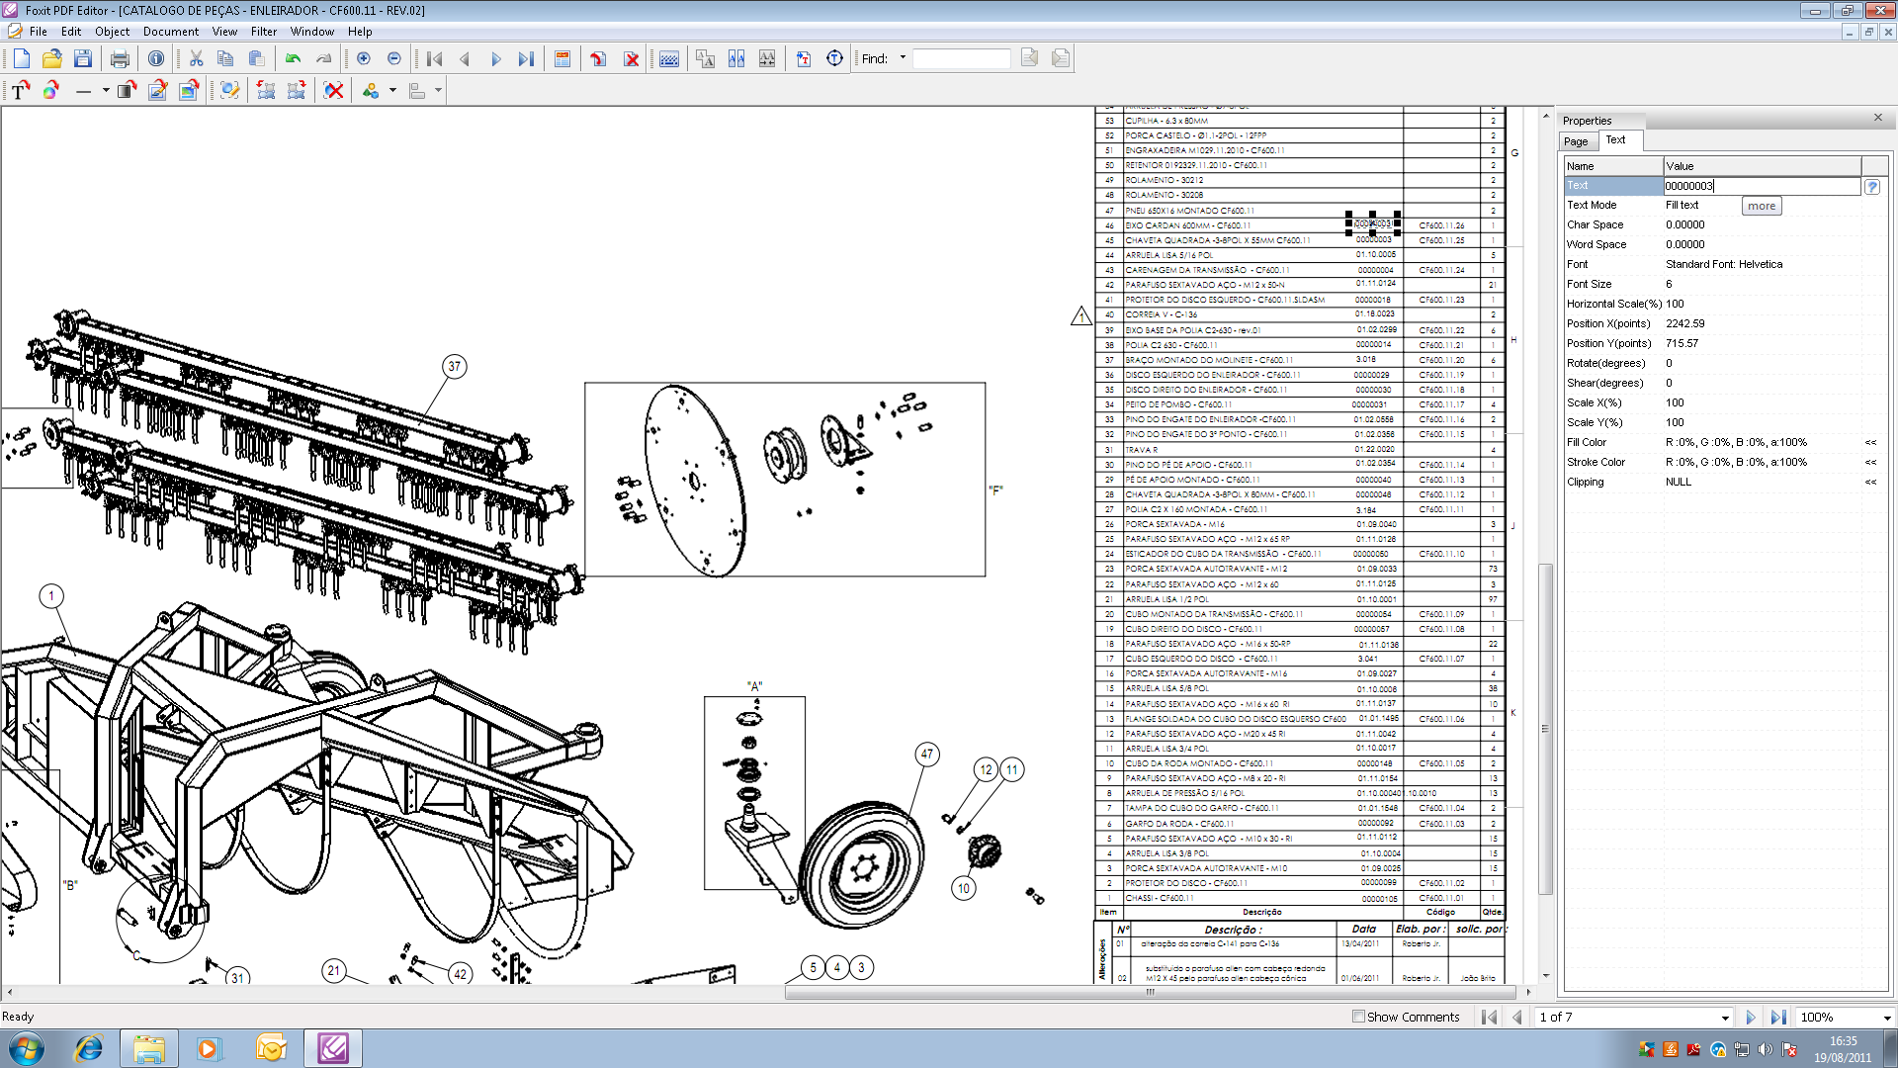Go to next page in toolbar

pyautogui.click(x=495, y=59)
